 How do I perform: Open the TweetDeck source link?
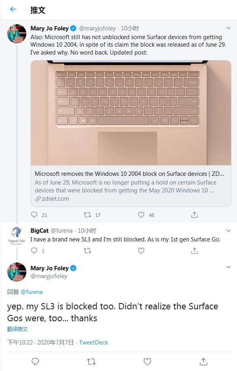click(x=94, y=343)
